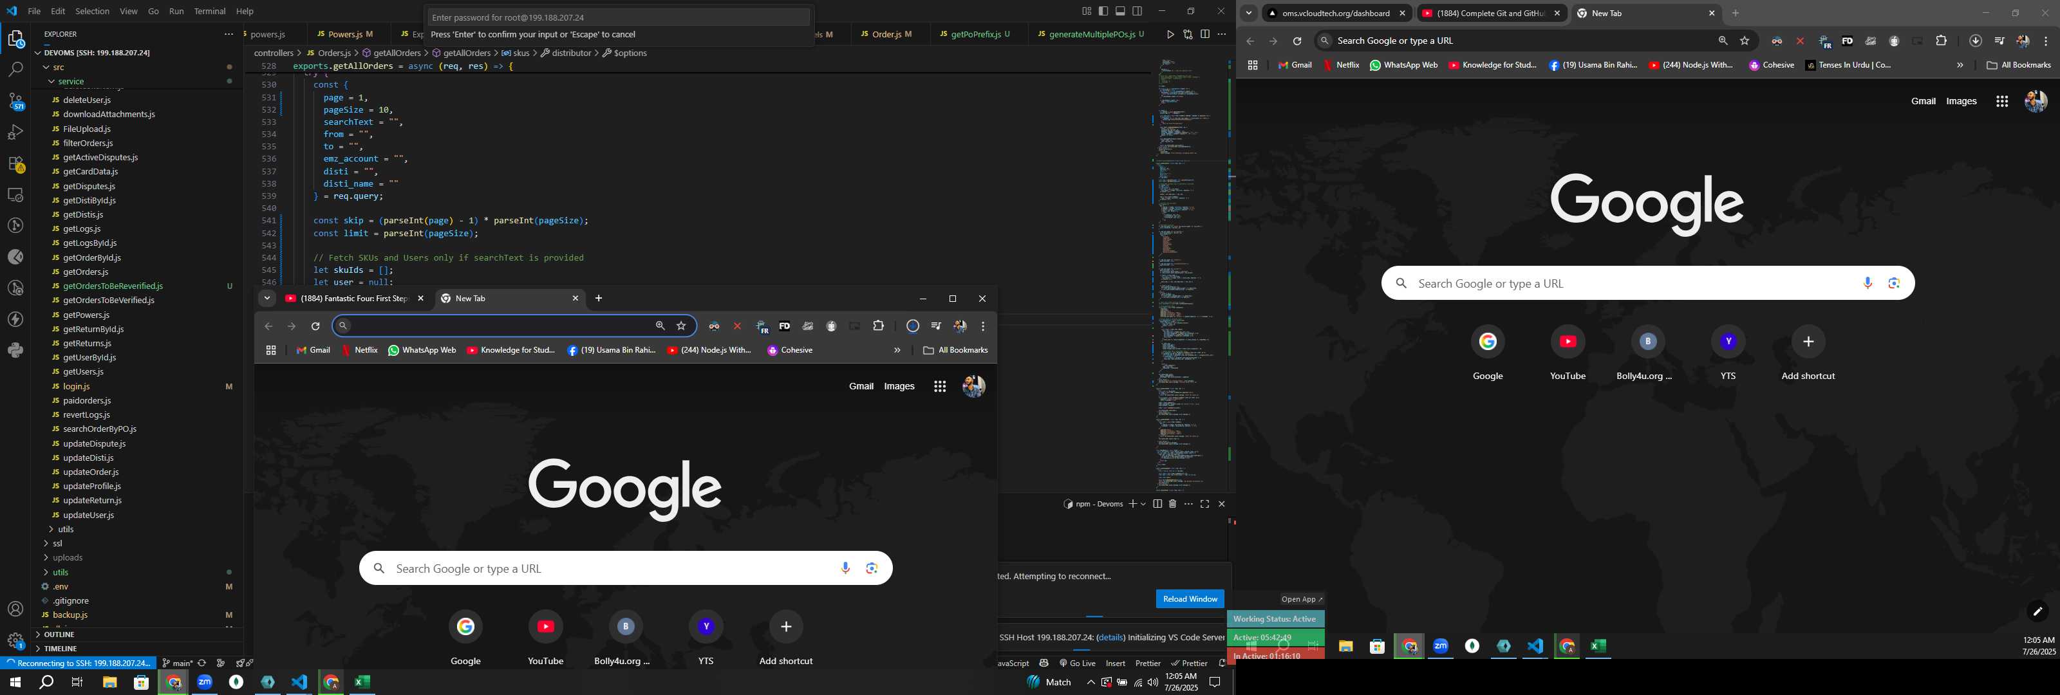The image size is (2060, 695).
Task: Open the Selection menu in VS Code
Action: click(x=92, y=11)
